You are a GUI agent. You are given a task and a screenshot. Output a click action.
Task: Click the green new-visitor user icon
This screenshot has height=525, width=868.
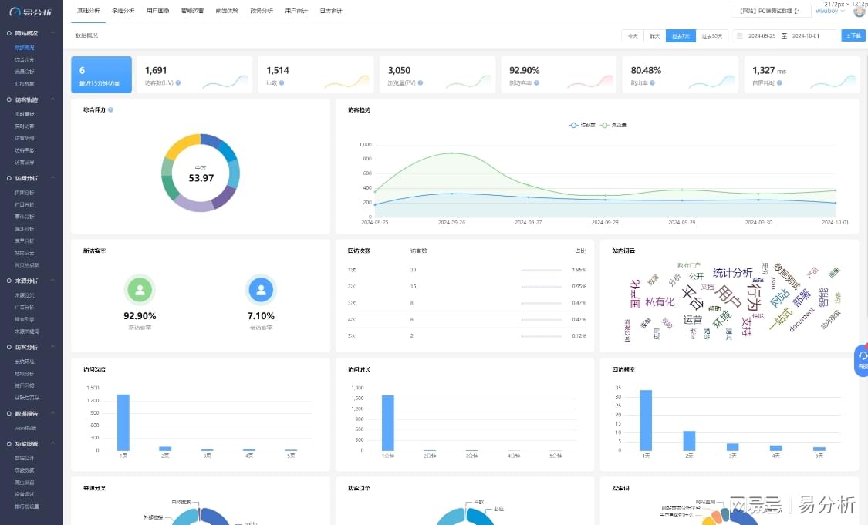[140, 289]
